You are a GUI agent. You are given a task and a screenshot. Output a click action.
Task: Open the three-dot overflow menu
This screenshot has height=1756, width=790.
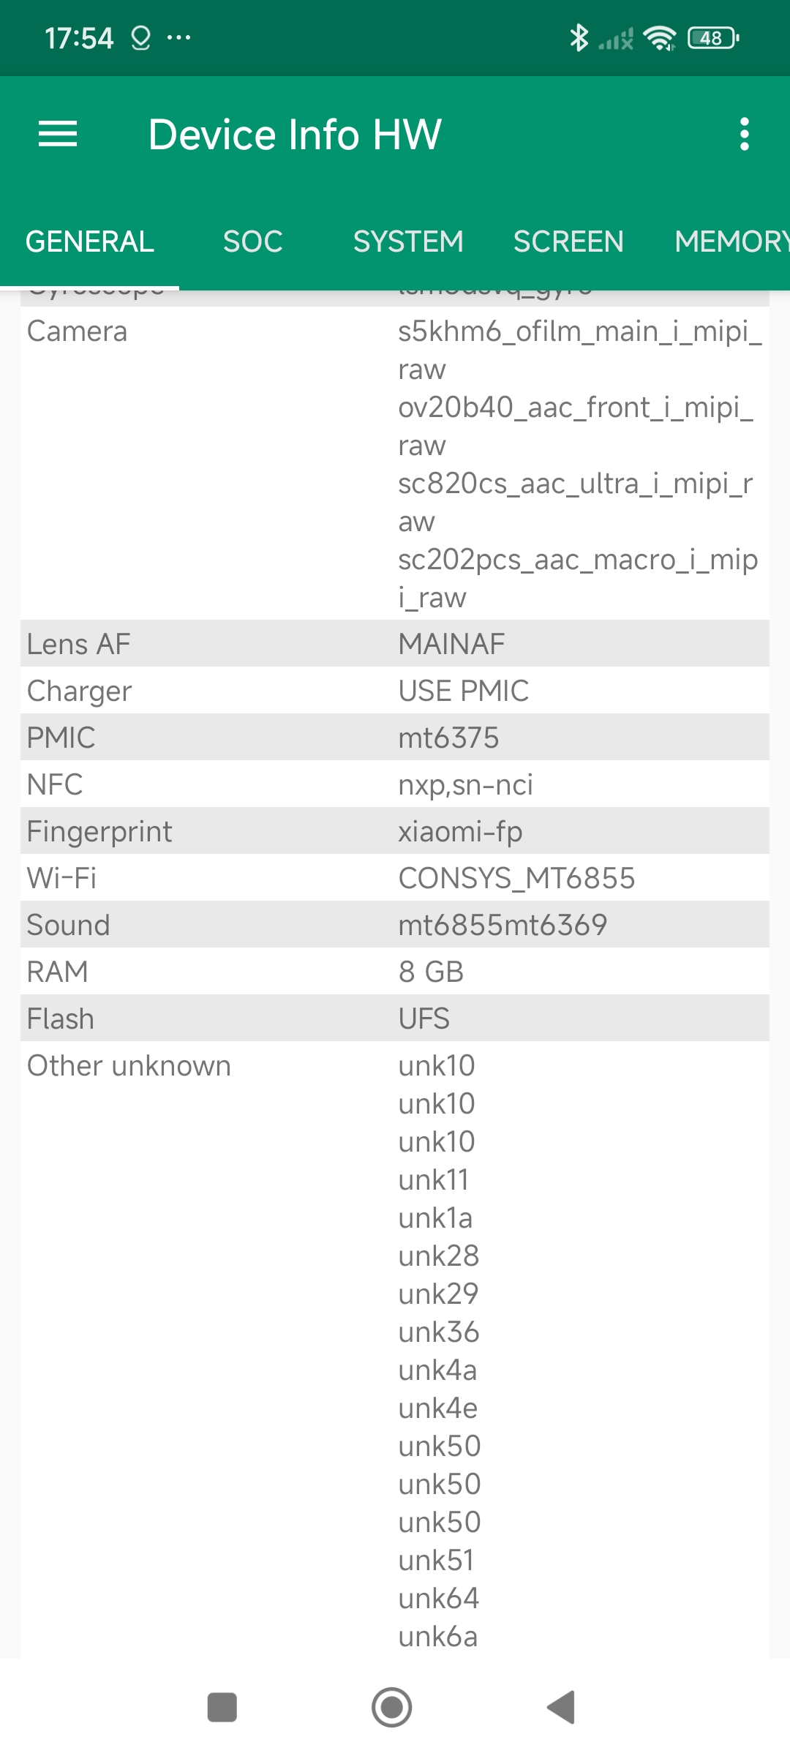[744, 134]
